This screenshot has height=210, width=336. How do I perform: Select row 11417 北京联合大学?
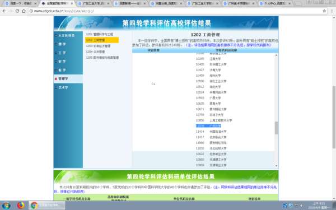coord(211,137)
